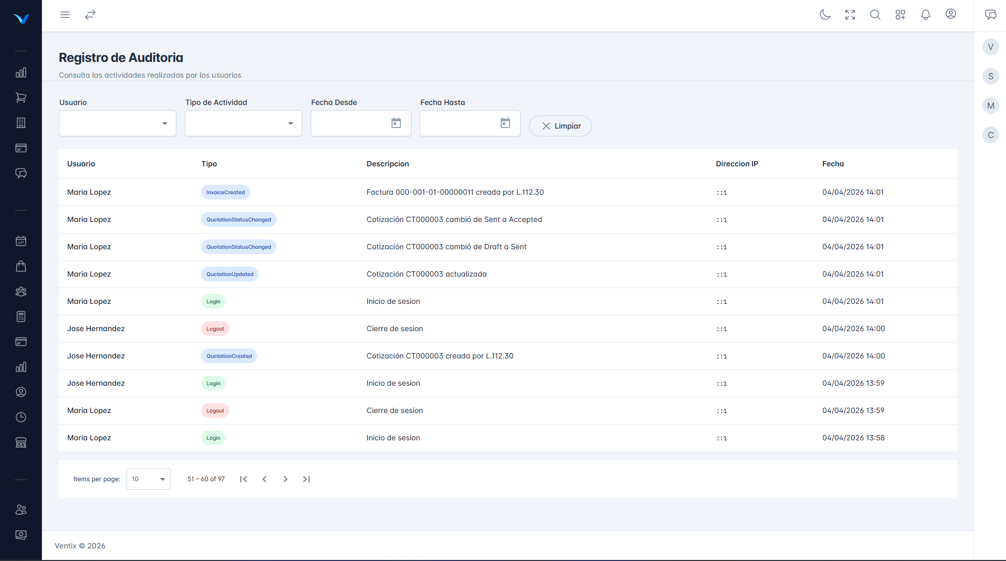
Task: Expand the Tipo de Actividad dropdown
Action: [243, 123]
